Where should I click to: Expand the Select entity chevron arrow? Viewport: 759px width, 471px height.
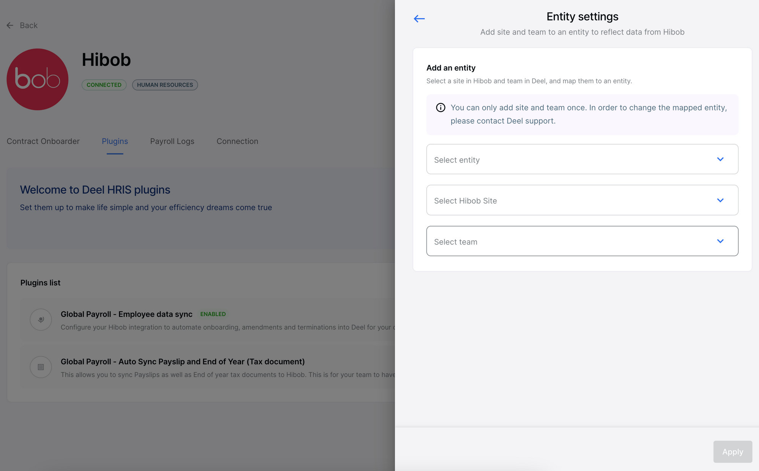720,159
